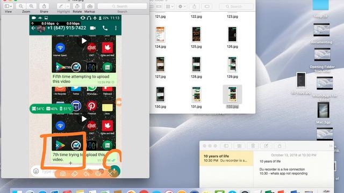Image resolution: width=344 pixels, height=193 pixels.
Task: Create a new note in Notes
Action: click(x=266, y=146)
